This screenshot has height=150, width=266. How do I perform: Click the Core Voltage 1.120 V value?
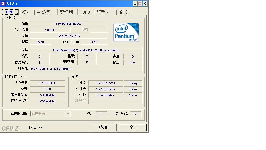94,42
